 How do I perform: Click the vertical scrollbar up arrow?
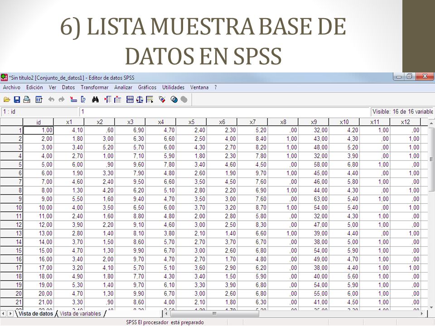click(431, 123)
